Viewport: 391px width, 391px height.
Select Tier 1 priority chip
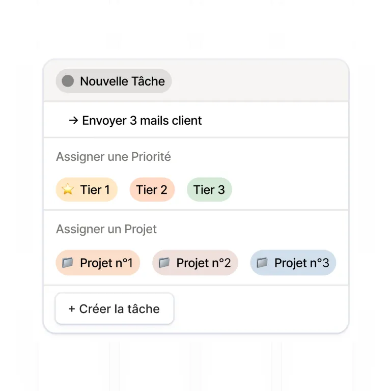[87, 189]
